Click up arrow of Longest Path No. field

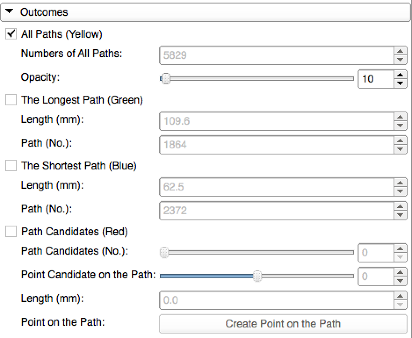(x=400, y=140)
